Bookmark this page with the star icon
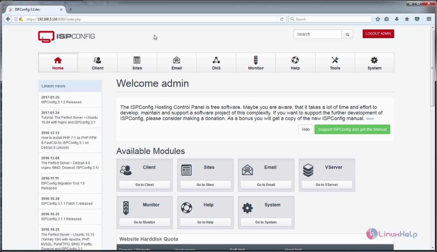This screenshot has width=437, height=252. pos(378,19)
